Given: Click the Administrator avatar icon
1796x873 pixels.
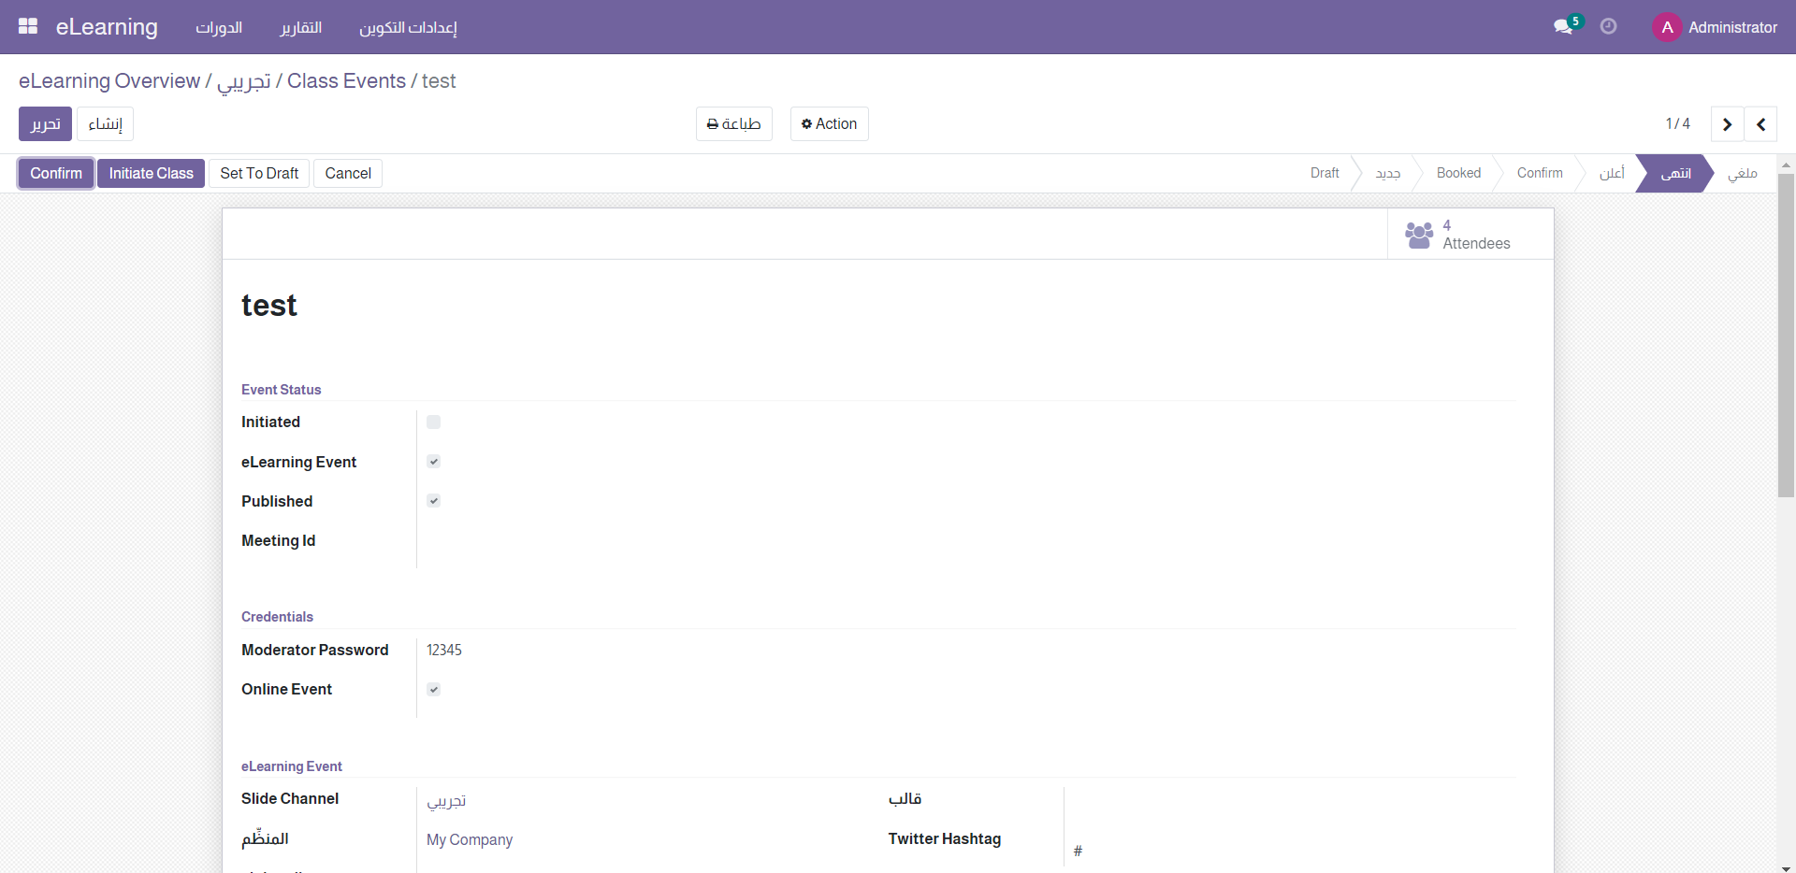Looking at the screenshot, I should 1667,27.
